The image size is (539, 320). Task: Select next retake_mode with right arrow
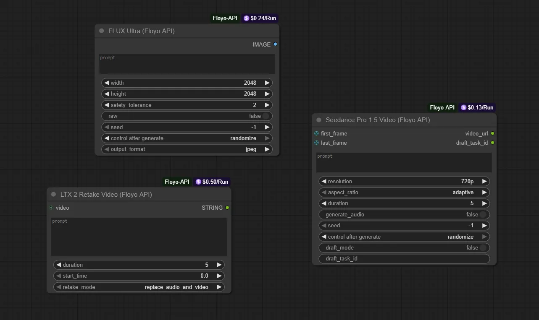[219, 287]
